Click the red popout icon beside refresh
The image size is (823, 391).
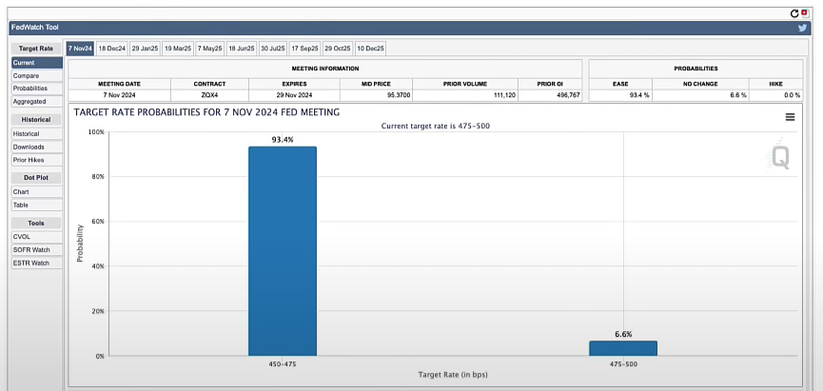pos(804,13)
